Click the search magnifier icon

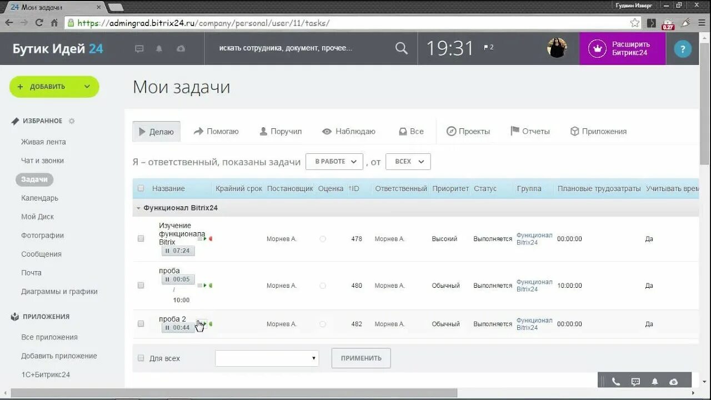(x=401, y=48)
